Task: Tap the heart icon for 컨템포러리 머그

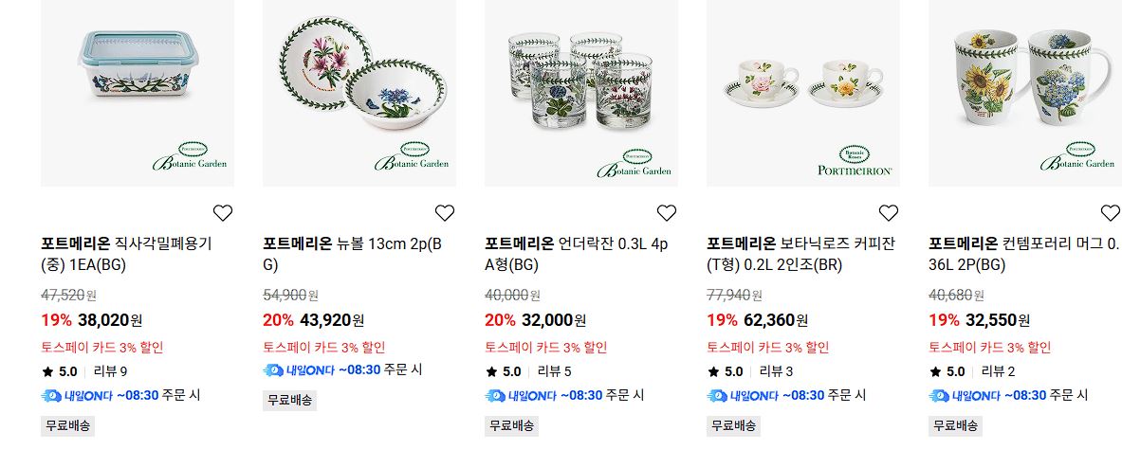Action: click(1110, 213)
